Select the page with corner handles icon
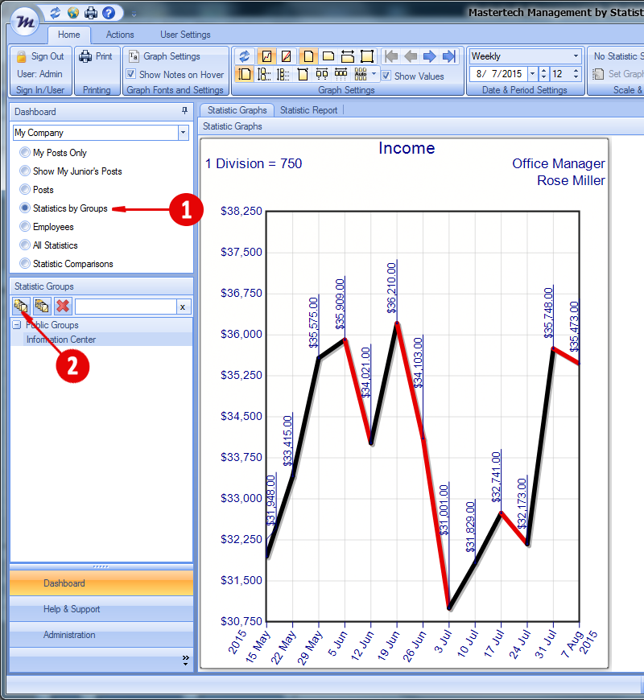The height and width of the screenshot is (700, 644). click(x=366, y=56)
